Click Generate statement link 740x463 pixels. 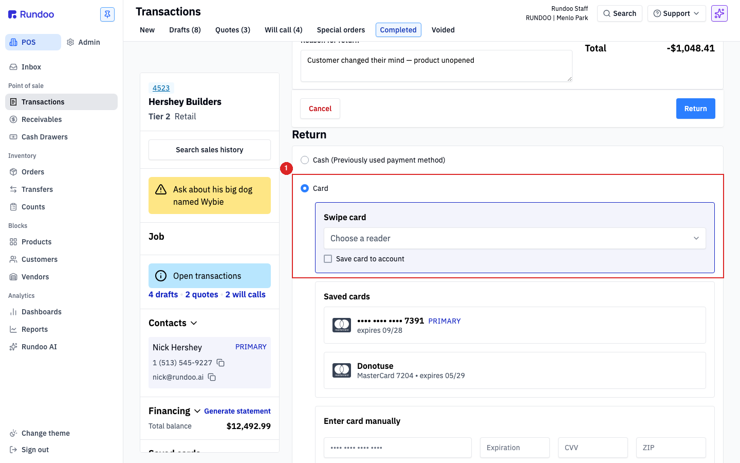pyautogui.click(x=237, y=411)
